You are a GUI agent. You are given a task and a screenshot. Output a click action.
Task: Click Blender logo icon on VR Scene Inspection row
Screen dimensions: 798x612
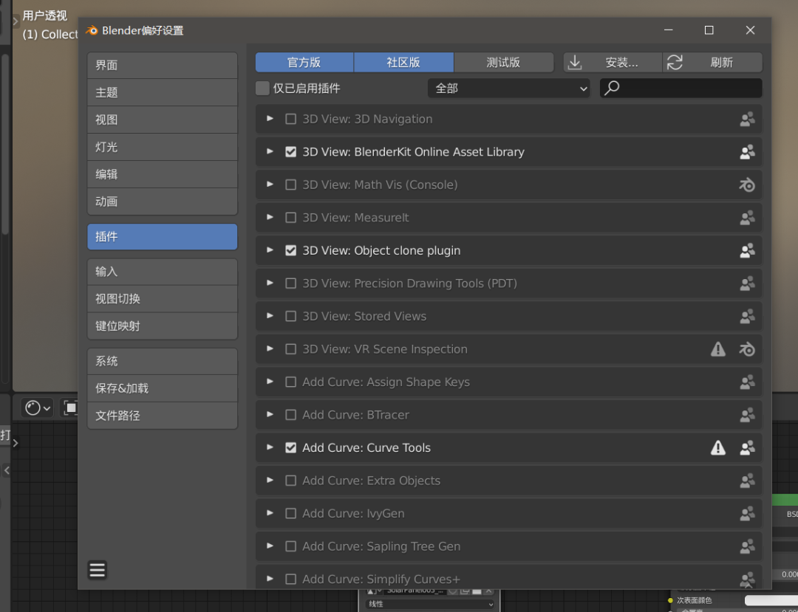click(x=747, y=349)
